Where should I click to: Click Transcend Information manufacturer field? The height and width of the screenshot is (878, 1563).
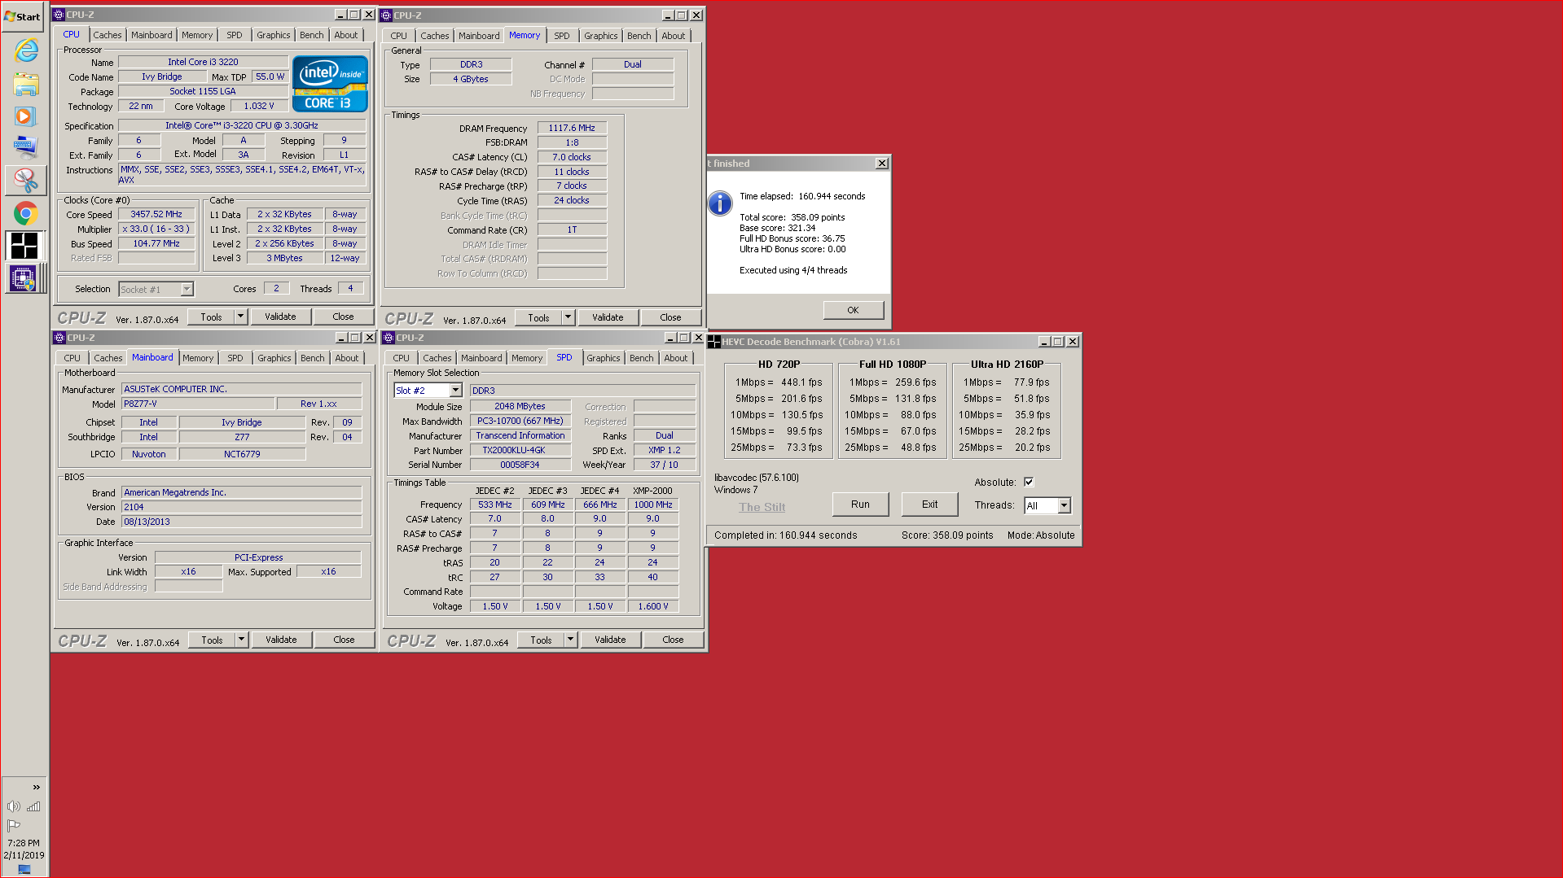520,435
